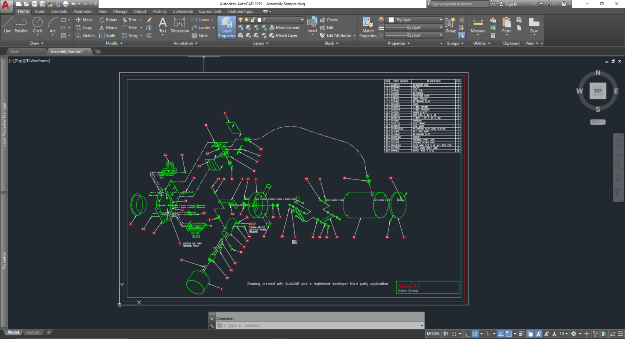Click the object color wheel swatch
The height and width of the screenshot is (339, 625).
click(x=381, y=20)
